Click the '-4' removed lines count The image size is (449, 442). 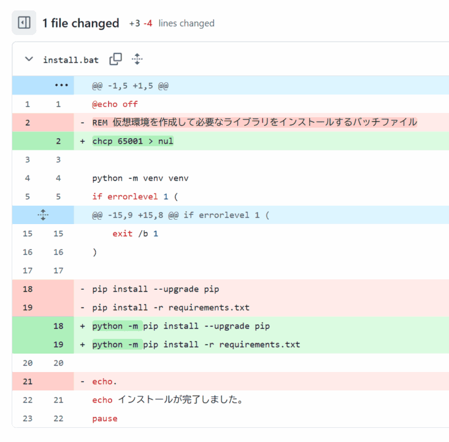point(148,23)
